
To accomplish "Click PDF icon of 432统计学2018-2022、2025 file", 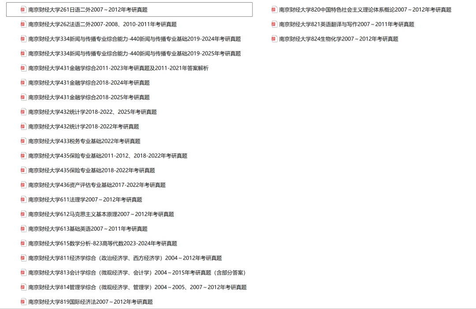I will (23, 112).
